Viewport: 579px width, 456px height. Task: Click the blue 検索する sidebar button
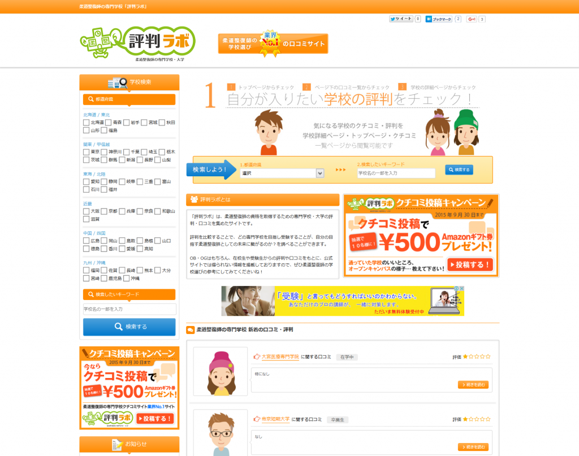point(129,327)
